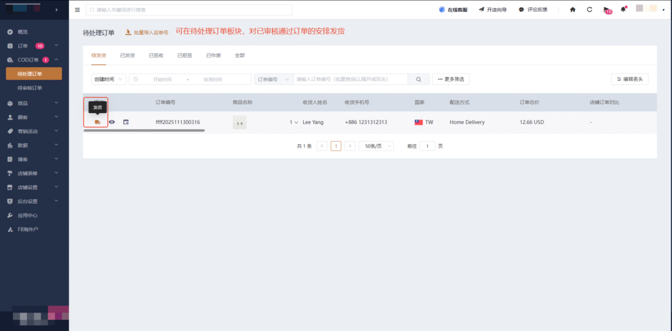
Task: Click the third action icon in order row
Action: pos(126,122)
